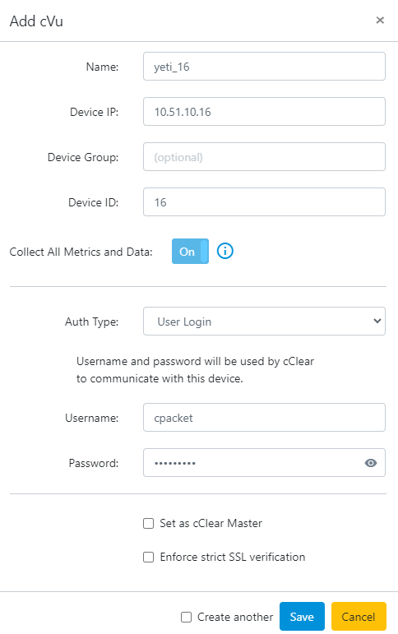Edit the Device ID field
Image resolution: width=398 pixels, height=634 pixels.
264,202
